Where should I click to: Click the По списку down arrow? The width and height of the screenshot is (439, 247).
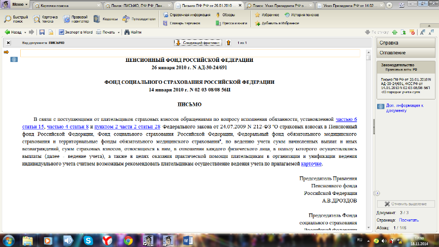click(377, 32)
